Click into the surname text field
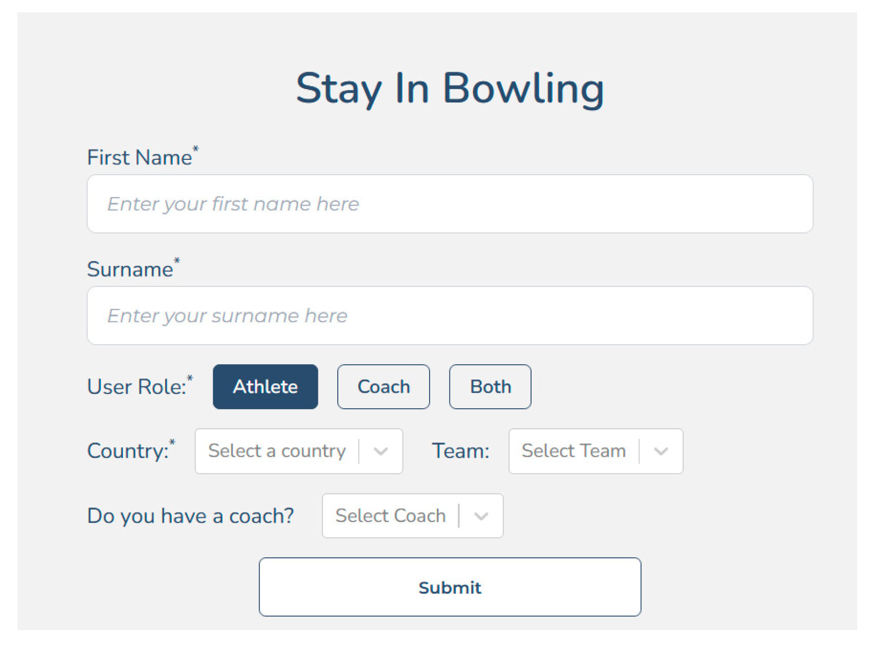The height and width of the screenshot is (647, 873). point(450,316)
